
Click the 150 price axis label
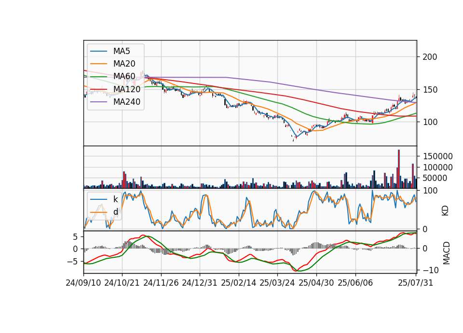pos(430,90)
